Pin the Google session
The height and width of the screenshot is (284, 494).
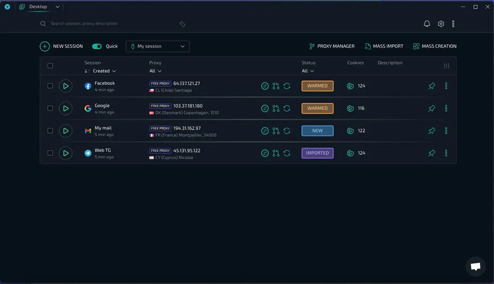(x=432, y=109)
